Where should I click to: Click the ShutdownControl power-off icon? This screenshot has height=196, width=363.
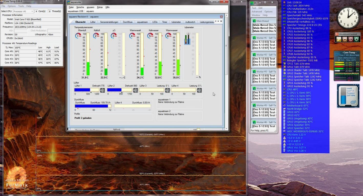coord(345,39)
